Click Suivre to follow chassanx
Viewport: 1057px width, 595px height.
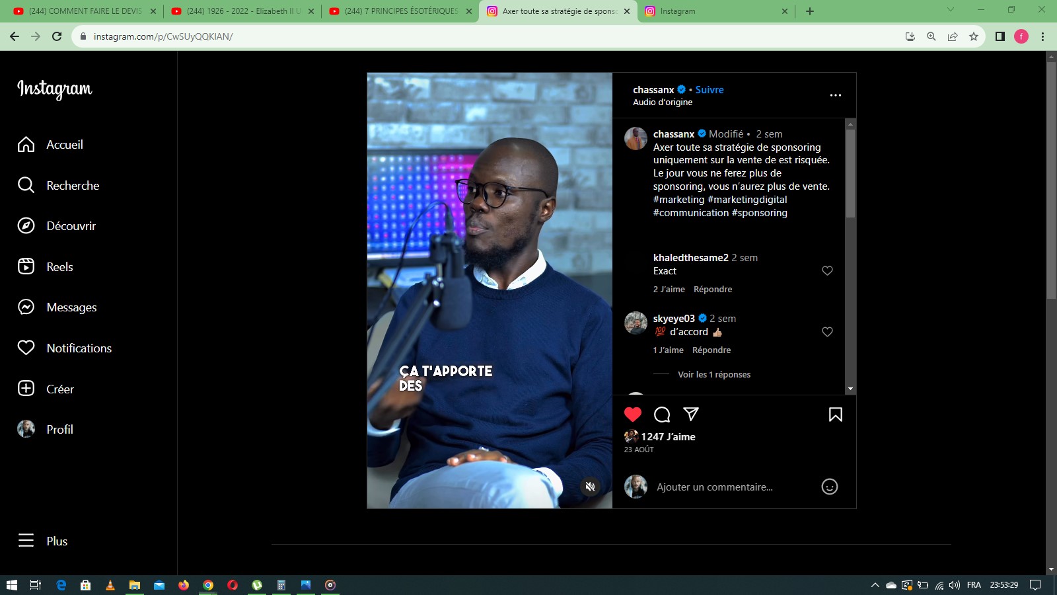[x=710, y=90]
